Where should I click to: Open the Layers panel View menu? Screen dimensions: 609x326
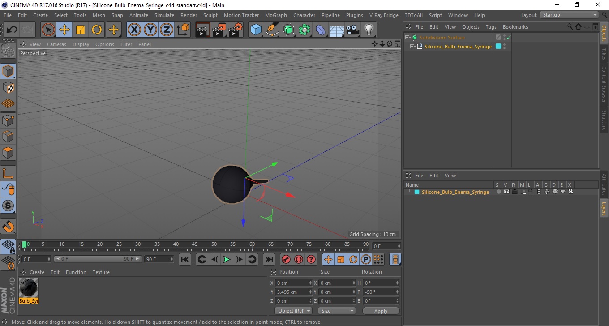coord(450,176)
